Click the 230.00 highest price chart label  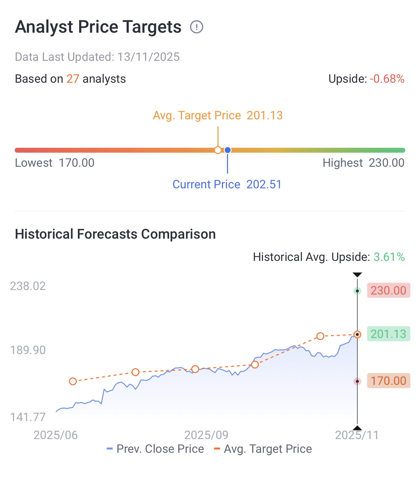(388, 290)
